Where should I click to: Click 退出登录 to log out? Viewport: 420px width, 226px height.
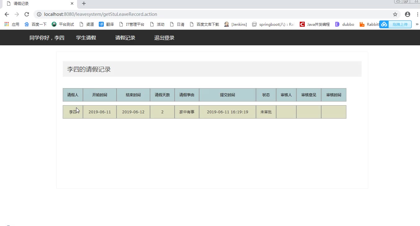[164, 38]
